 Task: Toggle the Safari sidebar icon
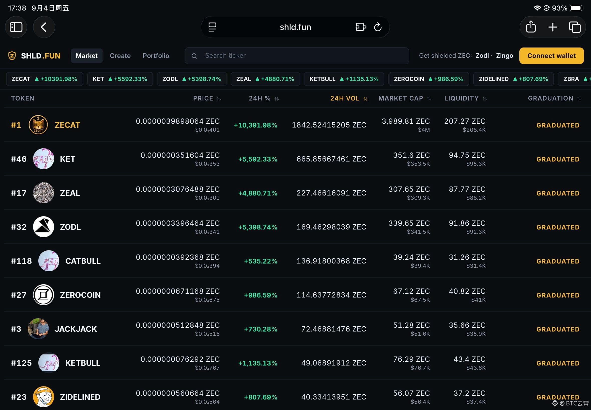click(x=16, y=27)
